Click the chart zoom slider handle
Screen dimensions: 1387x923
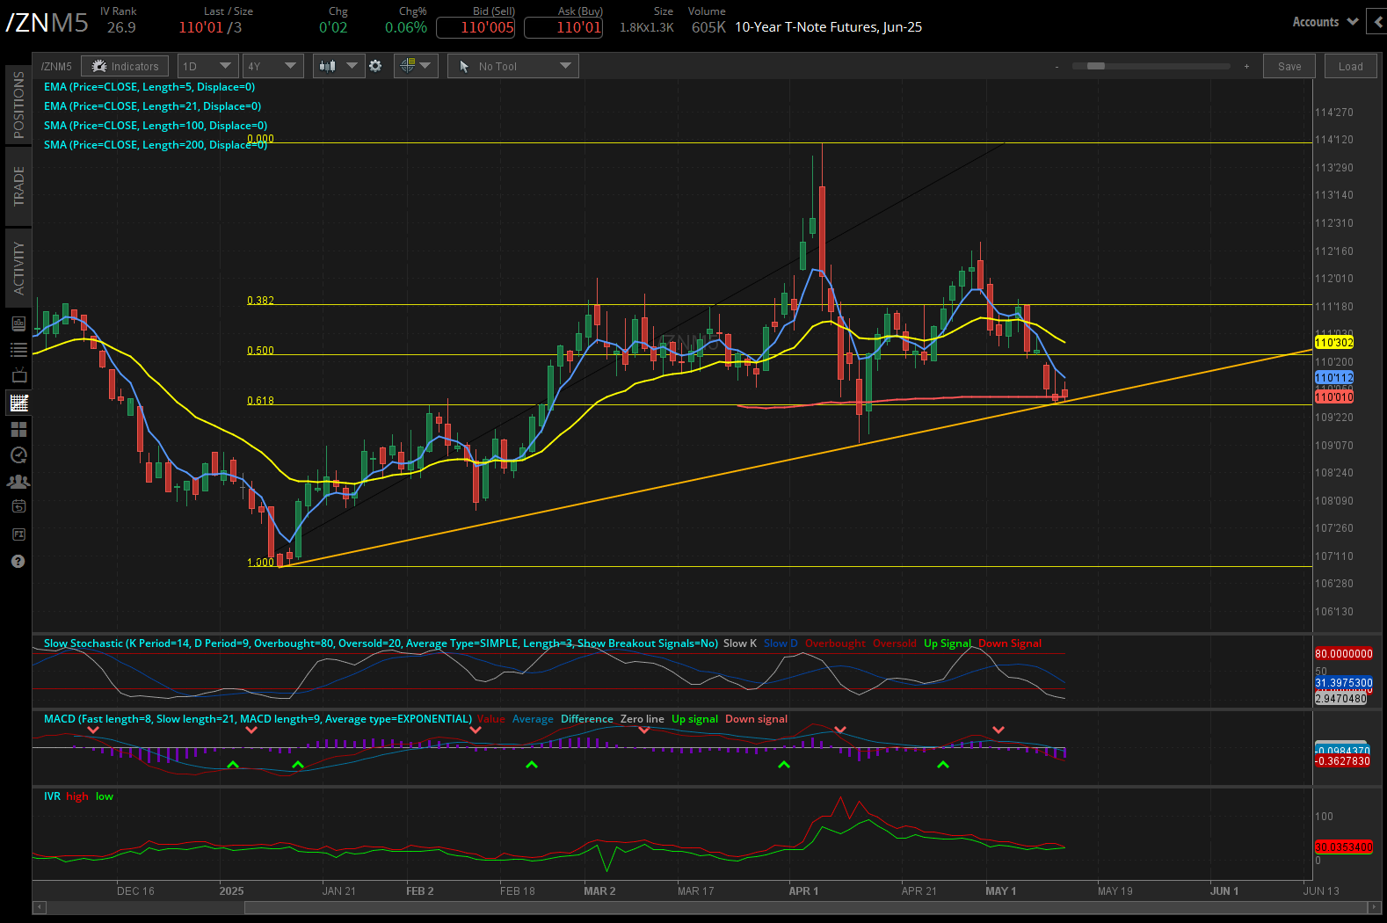click(1095, 66)
